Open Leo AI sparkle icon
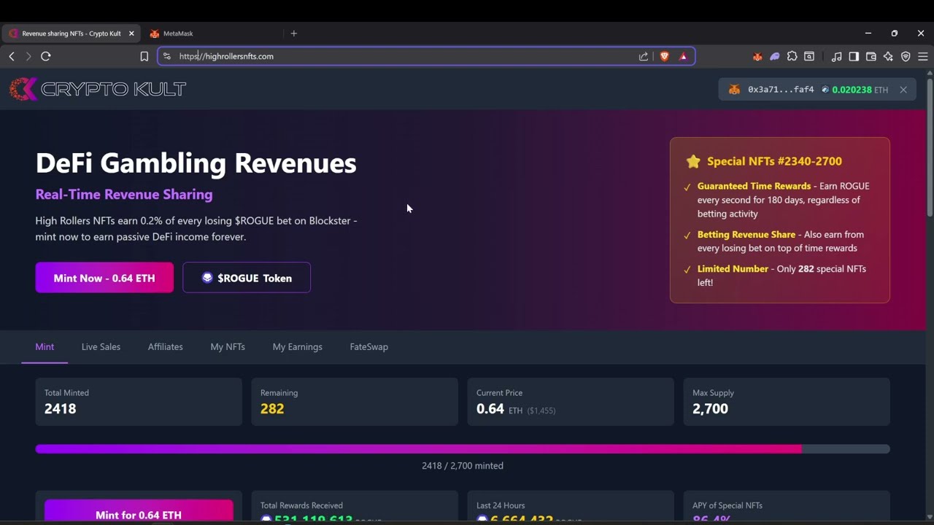Viewport: 934px width, 525px height. coord(888,56)
